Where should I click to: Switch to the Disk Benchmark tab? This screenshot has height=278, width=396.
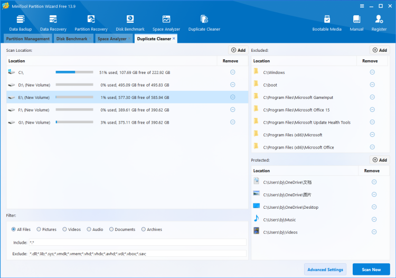pyautogui.click(x=72, y=39)
